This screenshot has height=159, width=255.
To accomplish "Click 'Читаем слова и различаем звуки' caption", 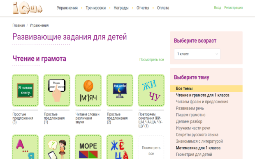I will click(x=87, y=118).
